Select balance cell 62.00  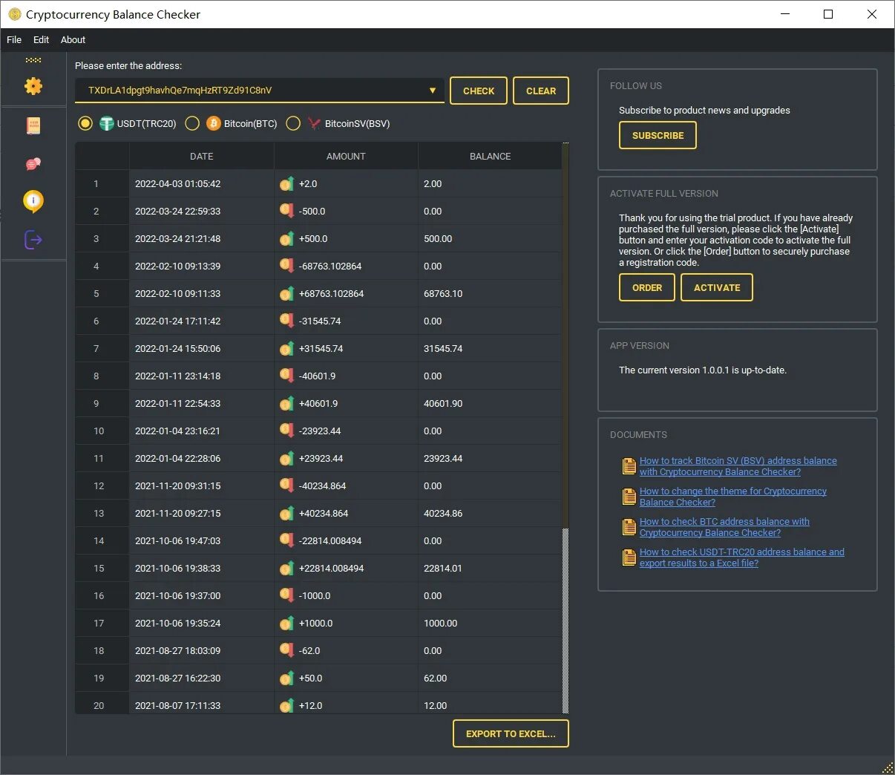tap(490, 678)
